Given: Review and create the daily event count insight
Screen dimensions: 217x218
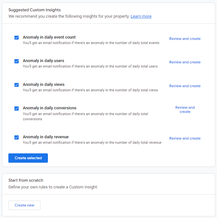Looking at the screenshot, I should tap(185, 39).
